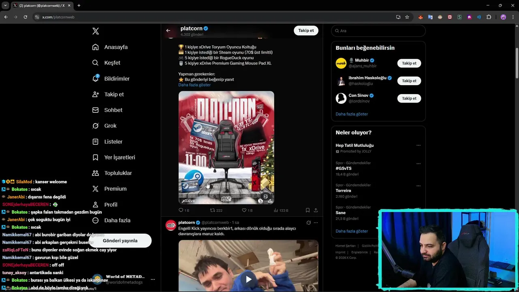Open Extensions puzzle menu
This screenshot has height=292, width=519.
(x=489, y=17)
